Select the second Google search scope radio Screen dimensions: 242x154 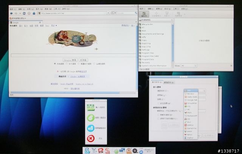[67, 64]
